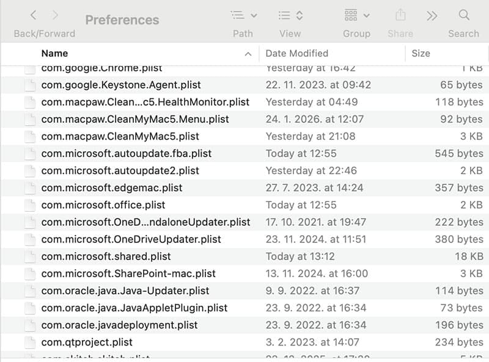This screenshot has width=489, height=362.
Task: Click file icon of com.microsoft.autoupdate.fba.plist
Action: click(x=30, y=153)
